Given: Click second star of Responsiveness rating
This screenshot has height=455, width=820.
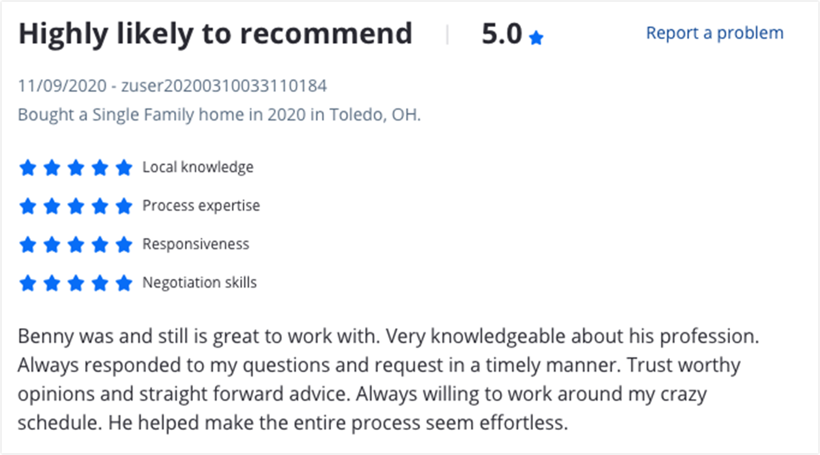Looking at the screenshot, I should (x=52, y=244).
